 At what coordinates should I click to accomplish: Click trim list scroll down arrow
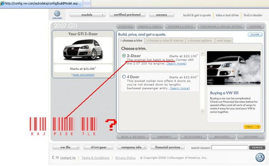[x=202, y=111]
